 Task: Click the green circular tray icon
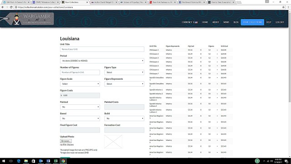(257, 161)
